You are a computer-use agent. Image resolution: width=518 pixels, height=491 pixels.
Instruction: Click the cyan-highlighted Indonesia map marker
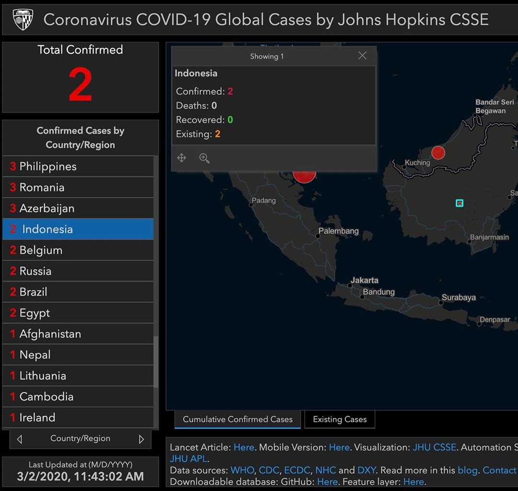coord(459,203)
